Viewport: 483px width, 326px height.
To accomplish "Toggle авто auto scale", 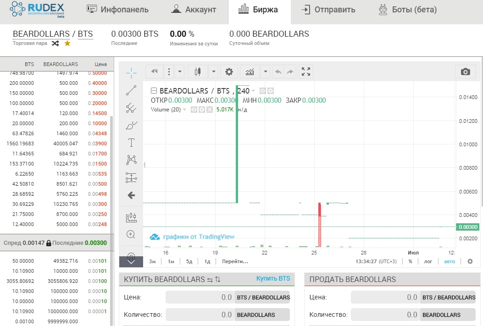I will [450, 261].
